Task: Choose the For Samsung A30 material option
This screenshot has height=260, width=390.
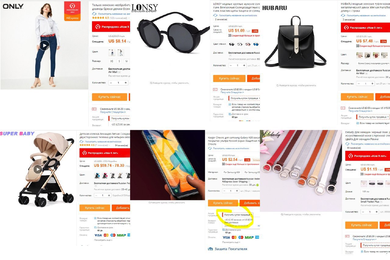Action: pos(232,172)
